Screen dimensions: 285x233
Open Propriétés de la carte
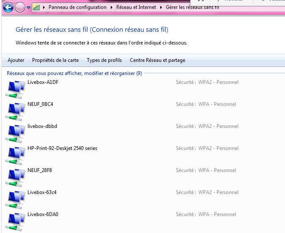(55, 60)
